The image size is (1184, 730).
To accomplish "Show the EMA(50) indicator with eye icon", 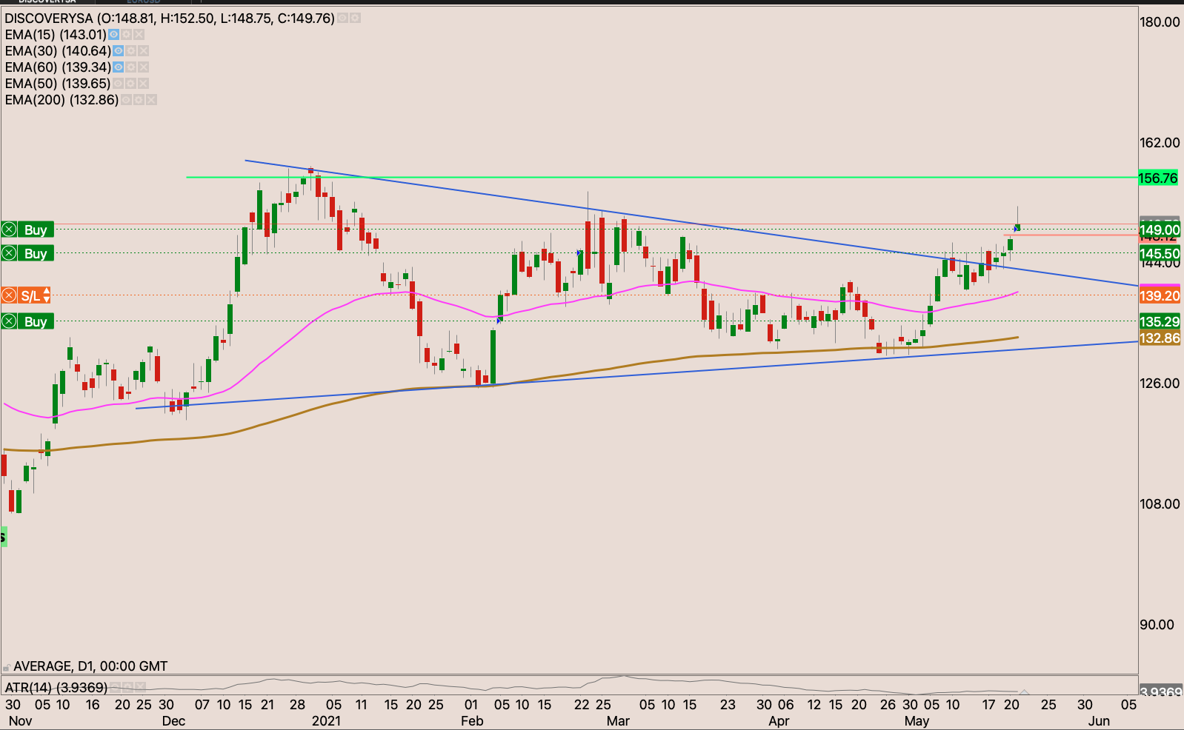I will point(118,84).
